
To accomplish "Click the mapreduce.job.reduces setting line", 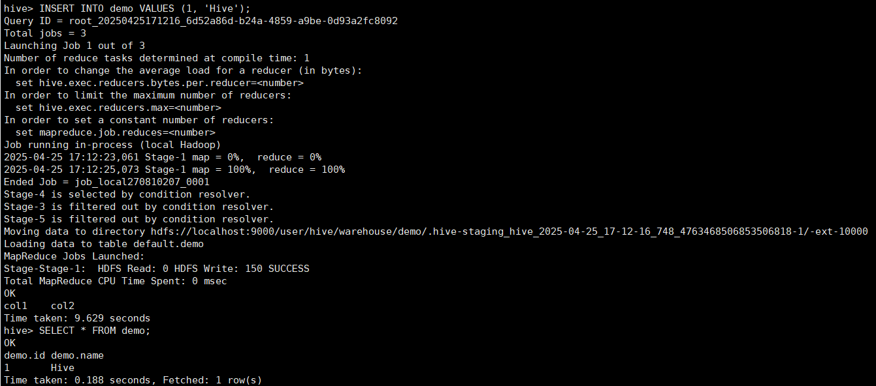I will pos(116,132).
